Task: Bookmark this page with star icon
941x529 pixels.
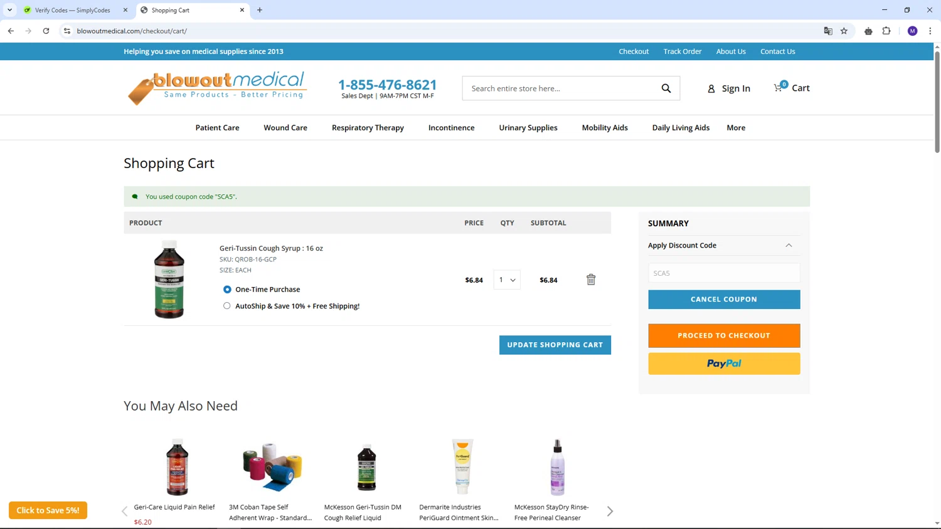Action: click(844, 31)
